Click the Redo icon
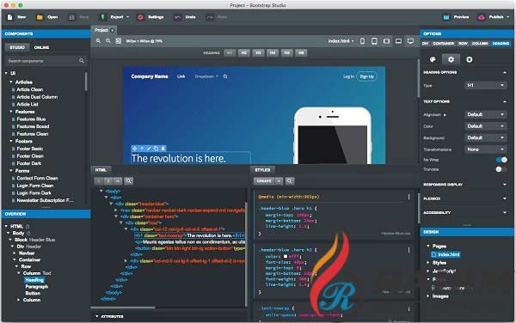This screenshot has height=323, width=516. [x=210, y=17]
